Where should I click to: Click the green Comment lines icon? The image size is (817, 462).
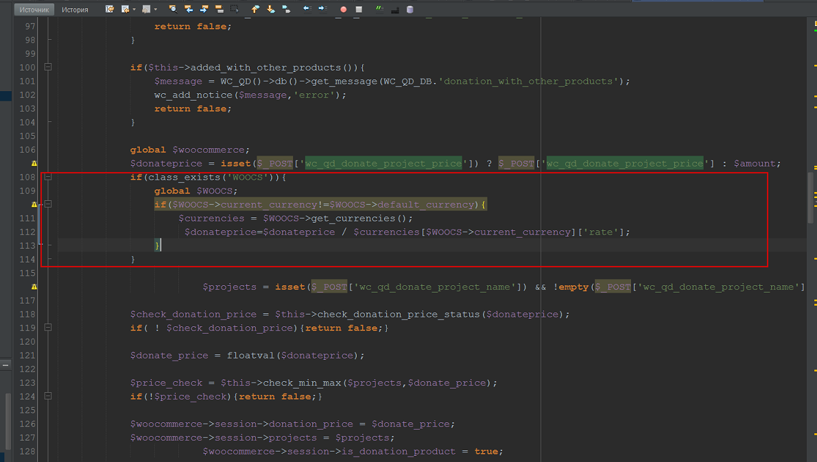click(379, 8)
